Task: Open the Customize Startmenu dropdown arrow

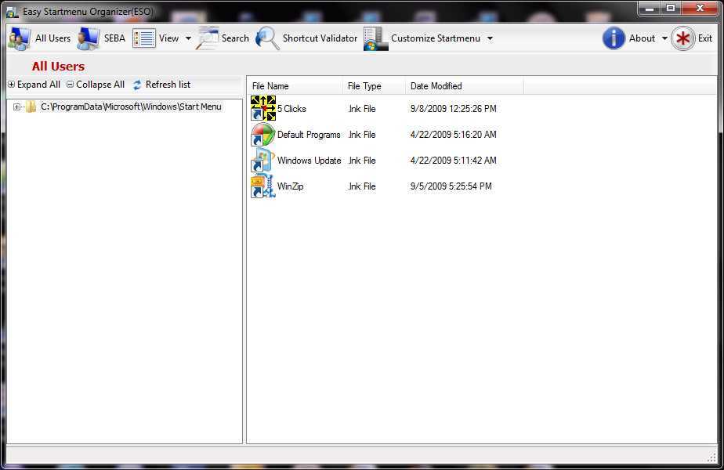Action: [x=490, y=38]
